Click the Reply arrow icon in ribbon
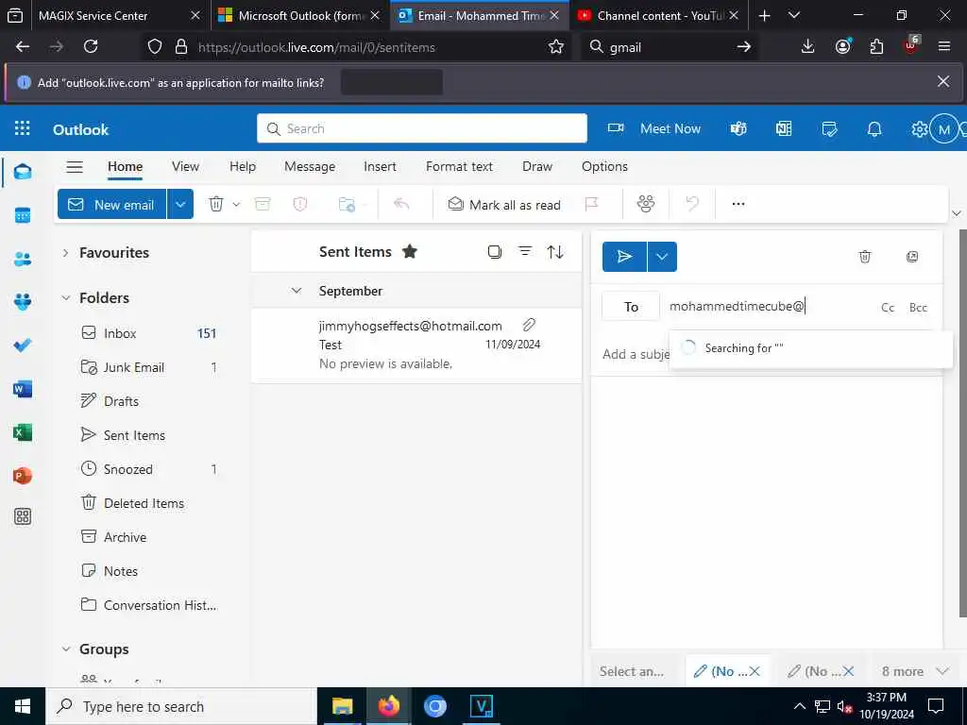The height and width of the screenshot is (725, 967). point(401,204)
